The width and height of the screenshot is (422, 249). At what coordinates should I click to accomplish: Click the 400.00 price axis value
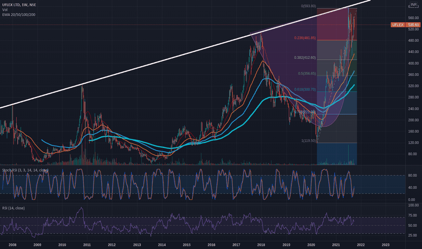pyautogui.click(x=413, y=63)
